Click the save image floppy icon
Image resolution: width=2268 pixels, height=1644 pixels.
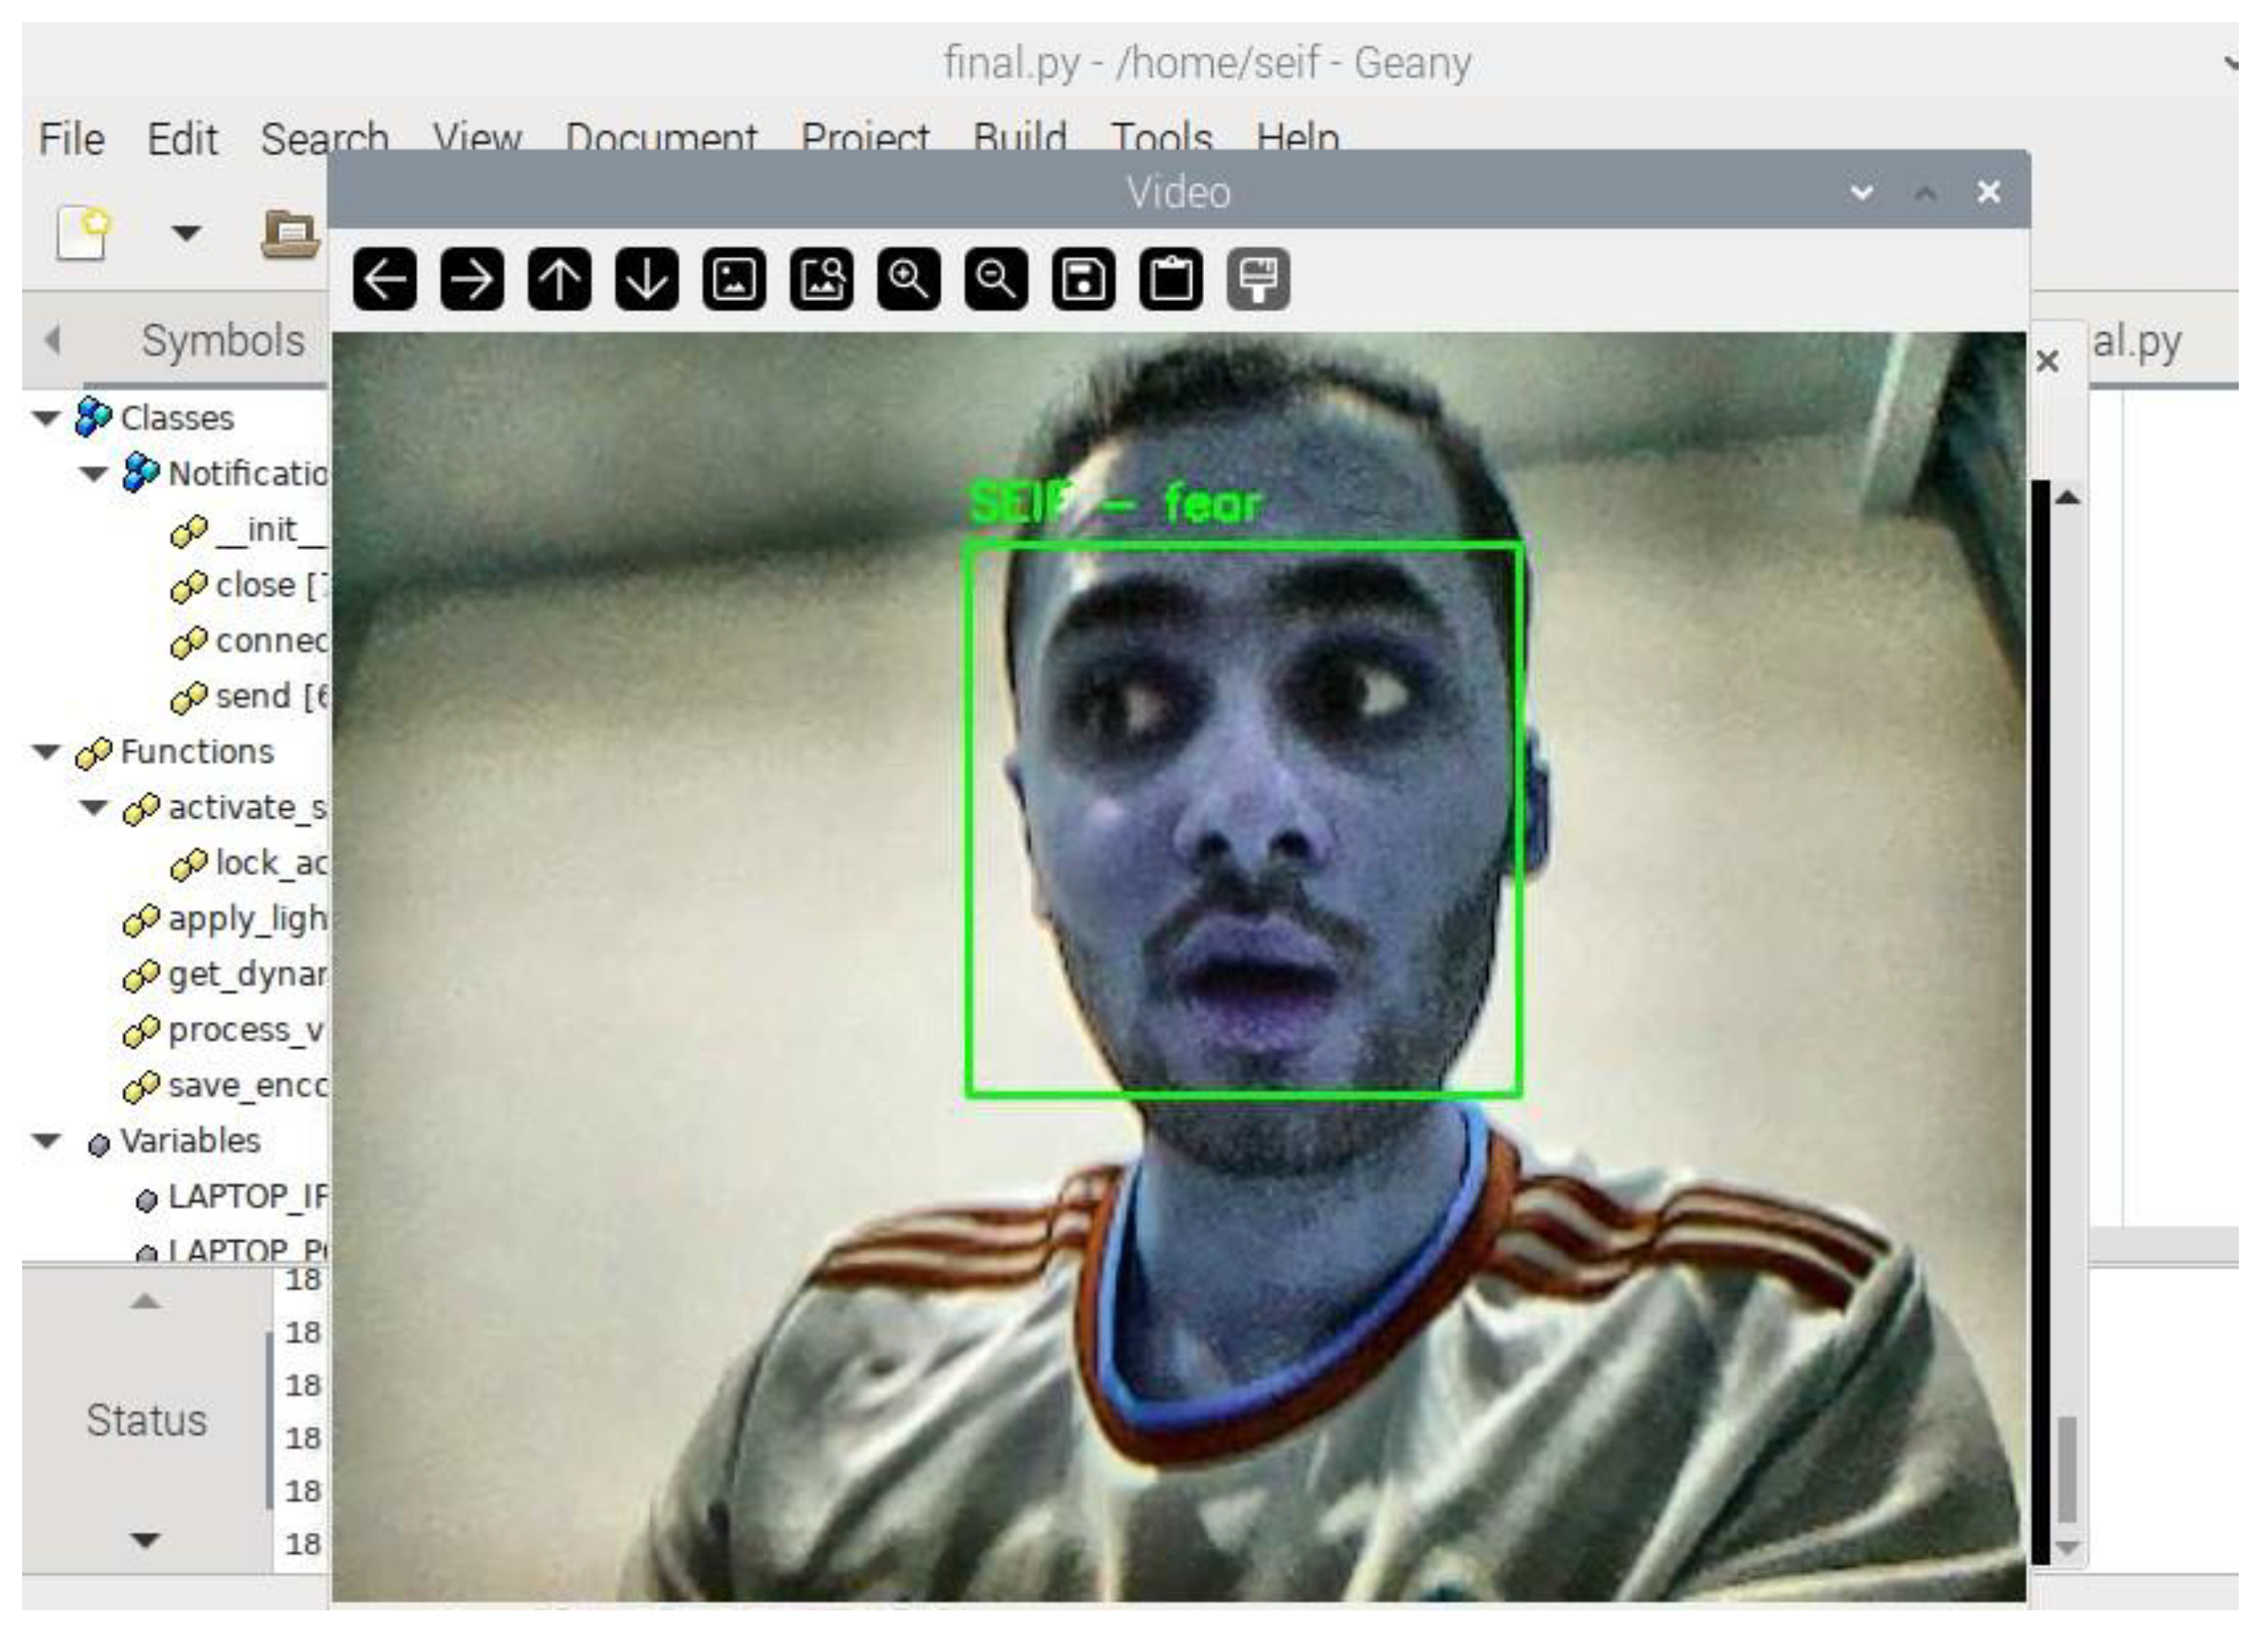coord(1084,278)
